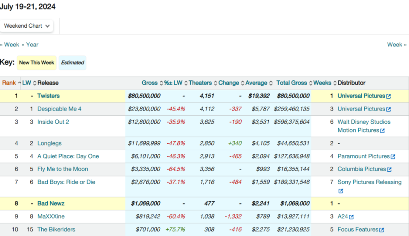Click external link icon next to Columbia Pictures
Image resolution: width=409 pixels, height=236 pixels.
pos(389,170)
